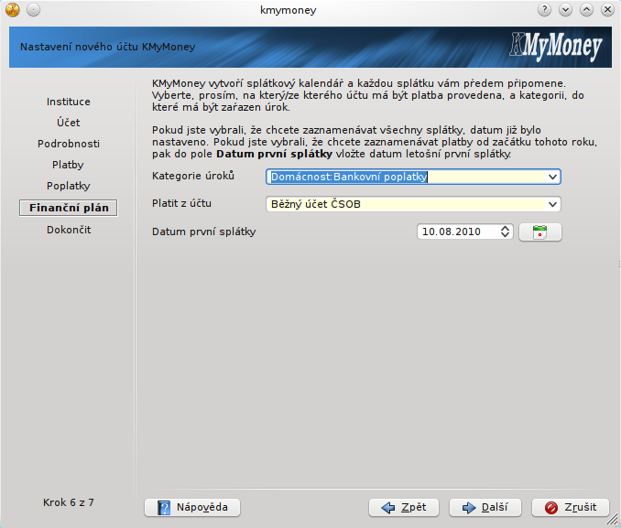Screen dimensions: 621x528
Task: Click the Krok 6 z 7 label
Action: [x=69, y=502]
